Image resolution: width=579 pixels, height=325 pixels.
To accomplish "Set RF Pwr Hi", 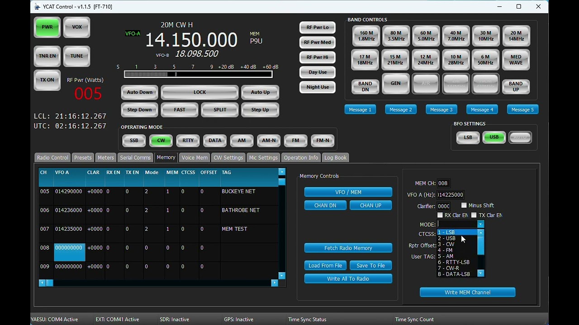I will coord(318,57).
